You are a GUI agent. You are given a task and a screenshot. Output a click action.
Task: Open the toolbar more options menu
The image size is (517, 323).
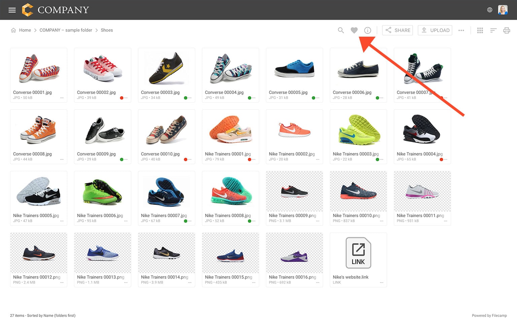click(x=461, y=30)
